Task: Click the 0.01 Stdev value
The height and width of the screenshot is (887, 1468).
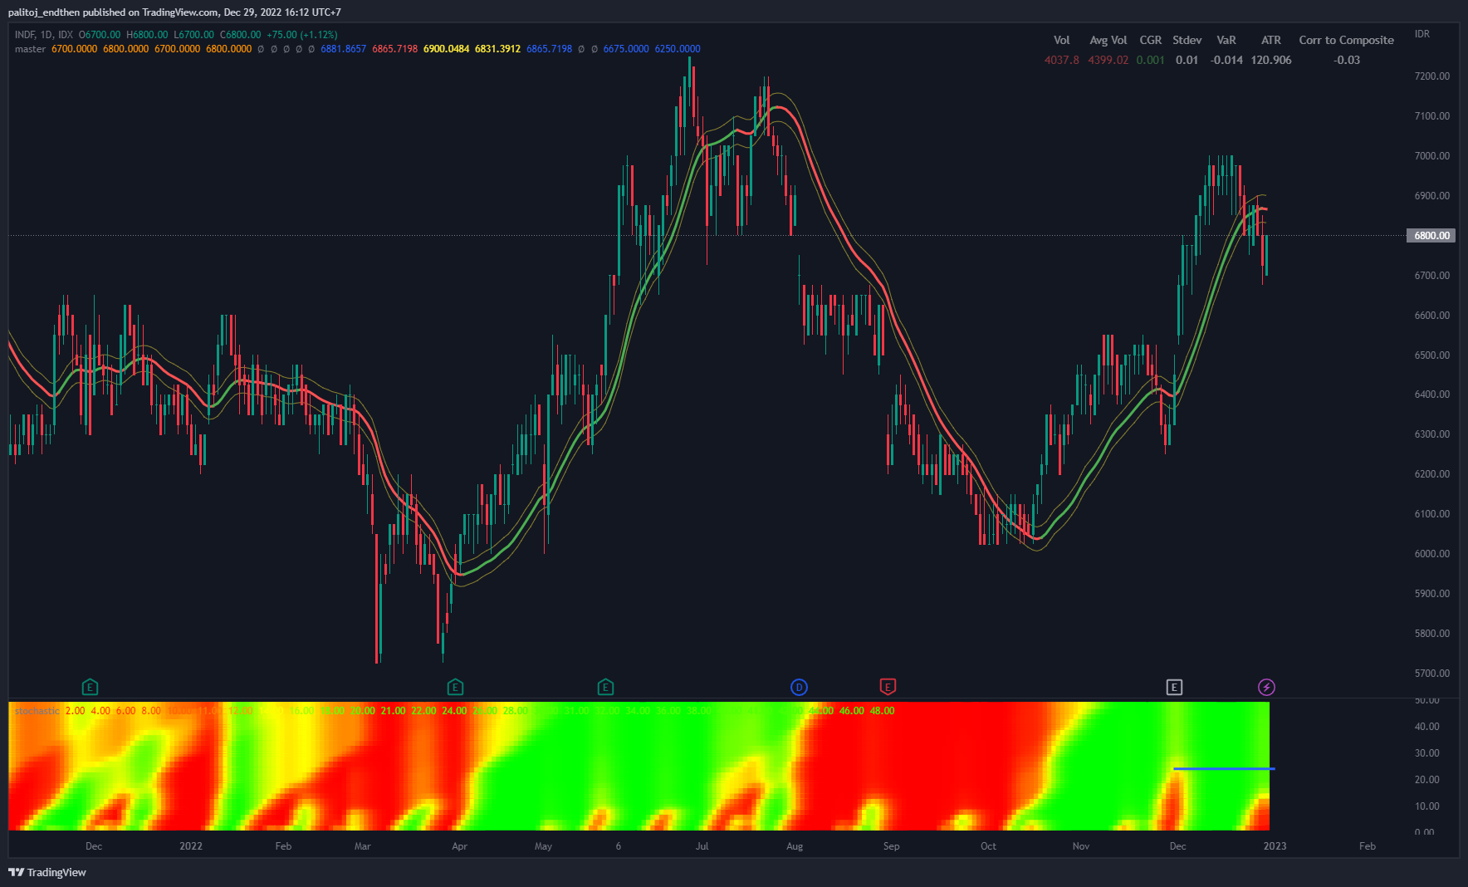Action: click(x=1187, y=60)
